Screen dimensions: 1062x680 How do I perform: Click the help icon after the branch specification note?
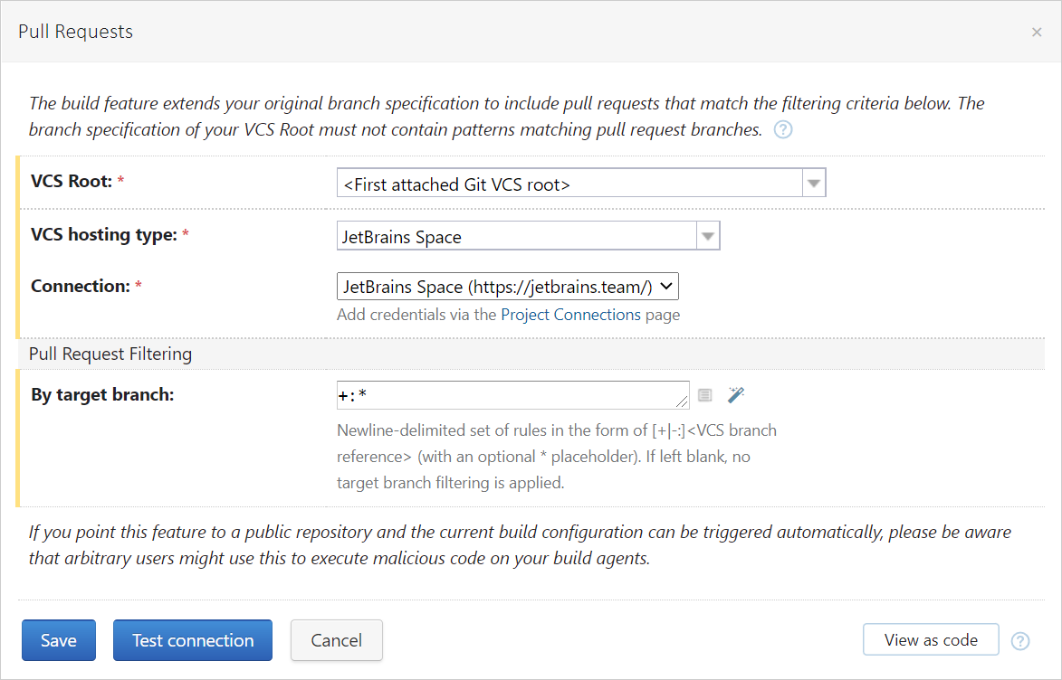coord(782,129)
